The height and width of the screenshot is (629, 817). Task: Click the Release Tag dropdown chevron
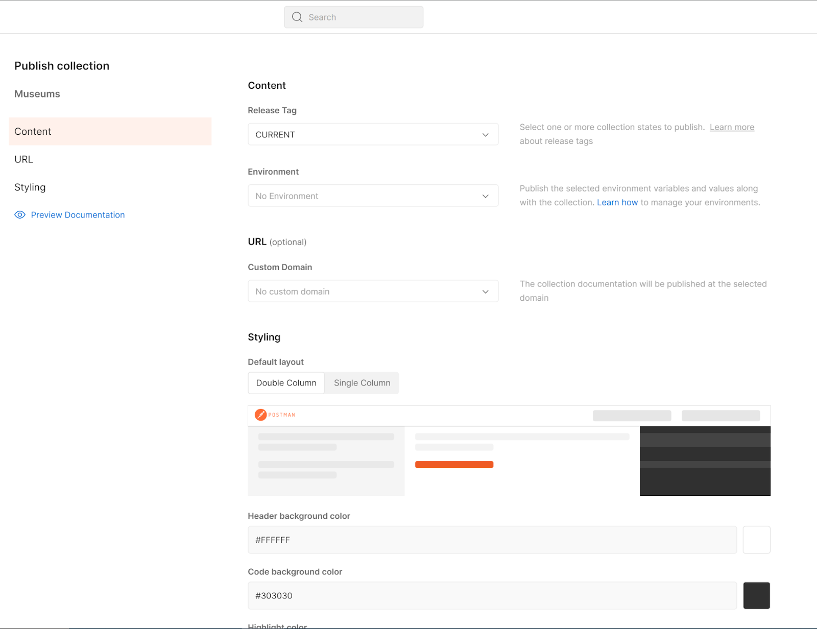[x=485, y=134]
